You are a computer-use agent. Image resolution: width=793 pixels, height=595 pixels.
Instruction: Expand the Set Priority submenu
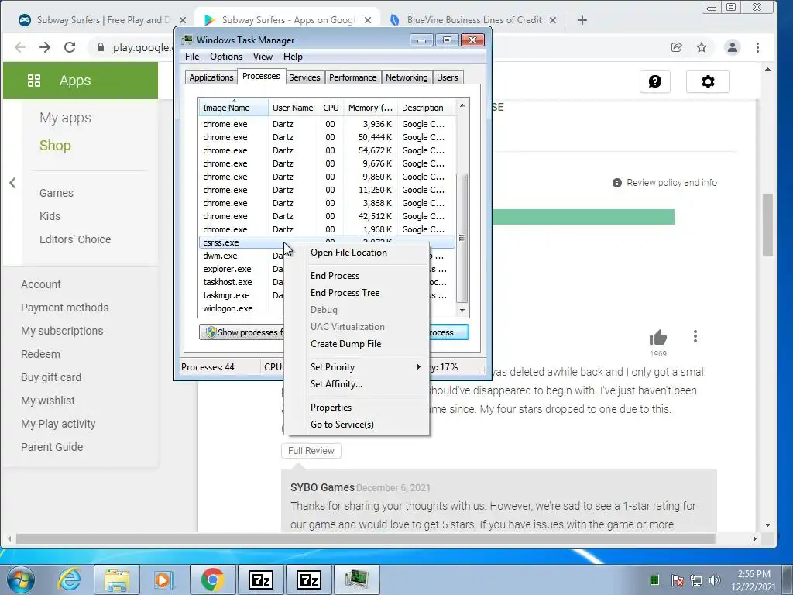[x=356, y=367]
